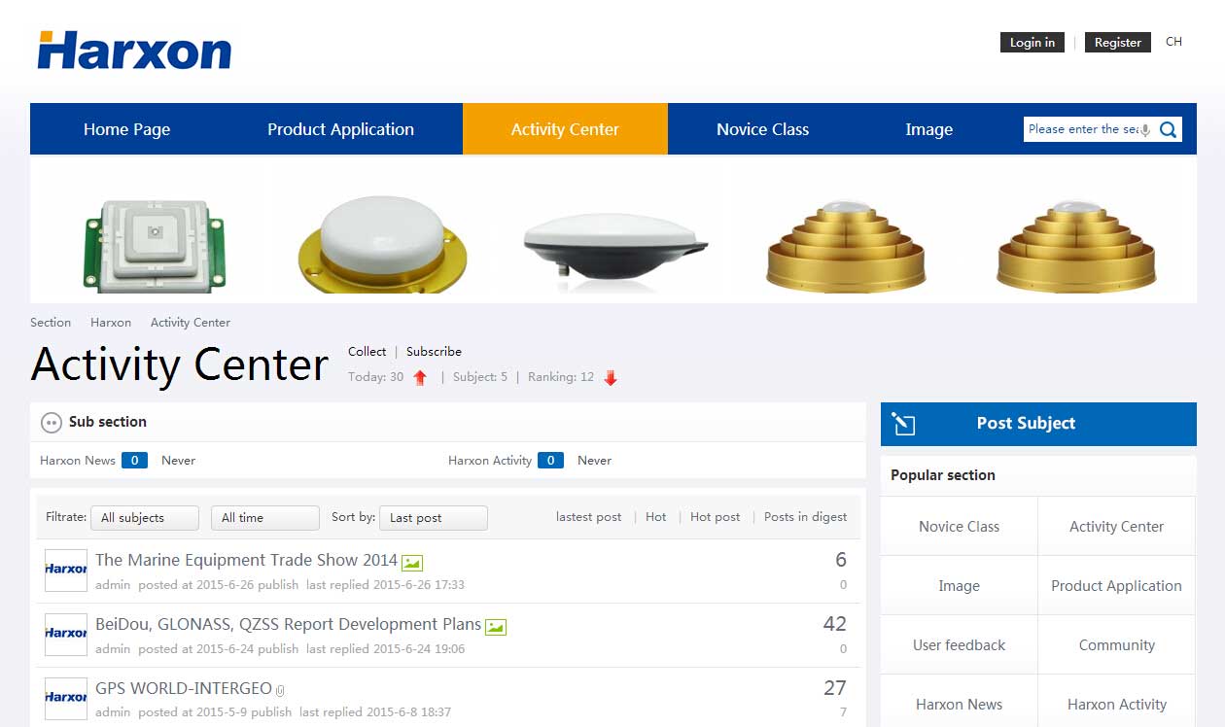Click Harxon avatar beside GPS WORLD-INTERGEO post

pos(66,697)
